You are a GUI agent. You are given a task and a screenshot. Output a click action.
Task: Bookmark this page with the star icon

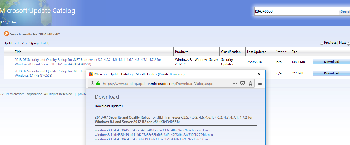pyautogui.click(x=250, y=84)
